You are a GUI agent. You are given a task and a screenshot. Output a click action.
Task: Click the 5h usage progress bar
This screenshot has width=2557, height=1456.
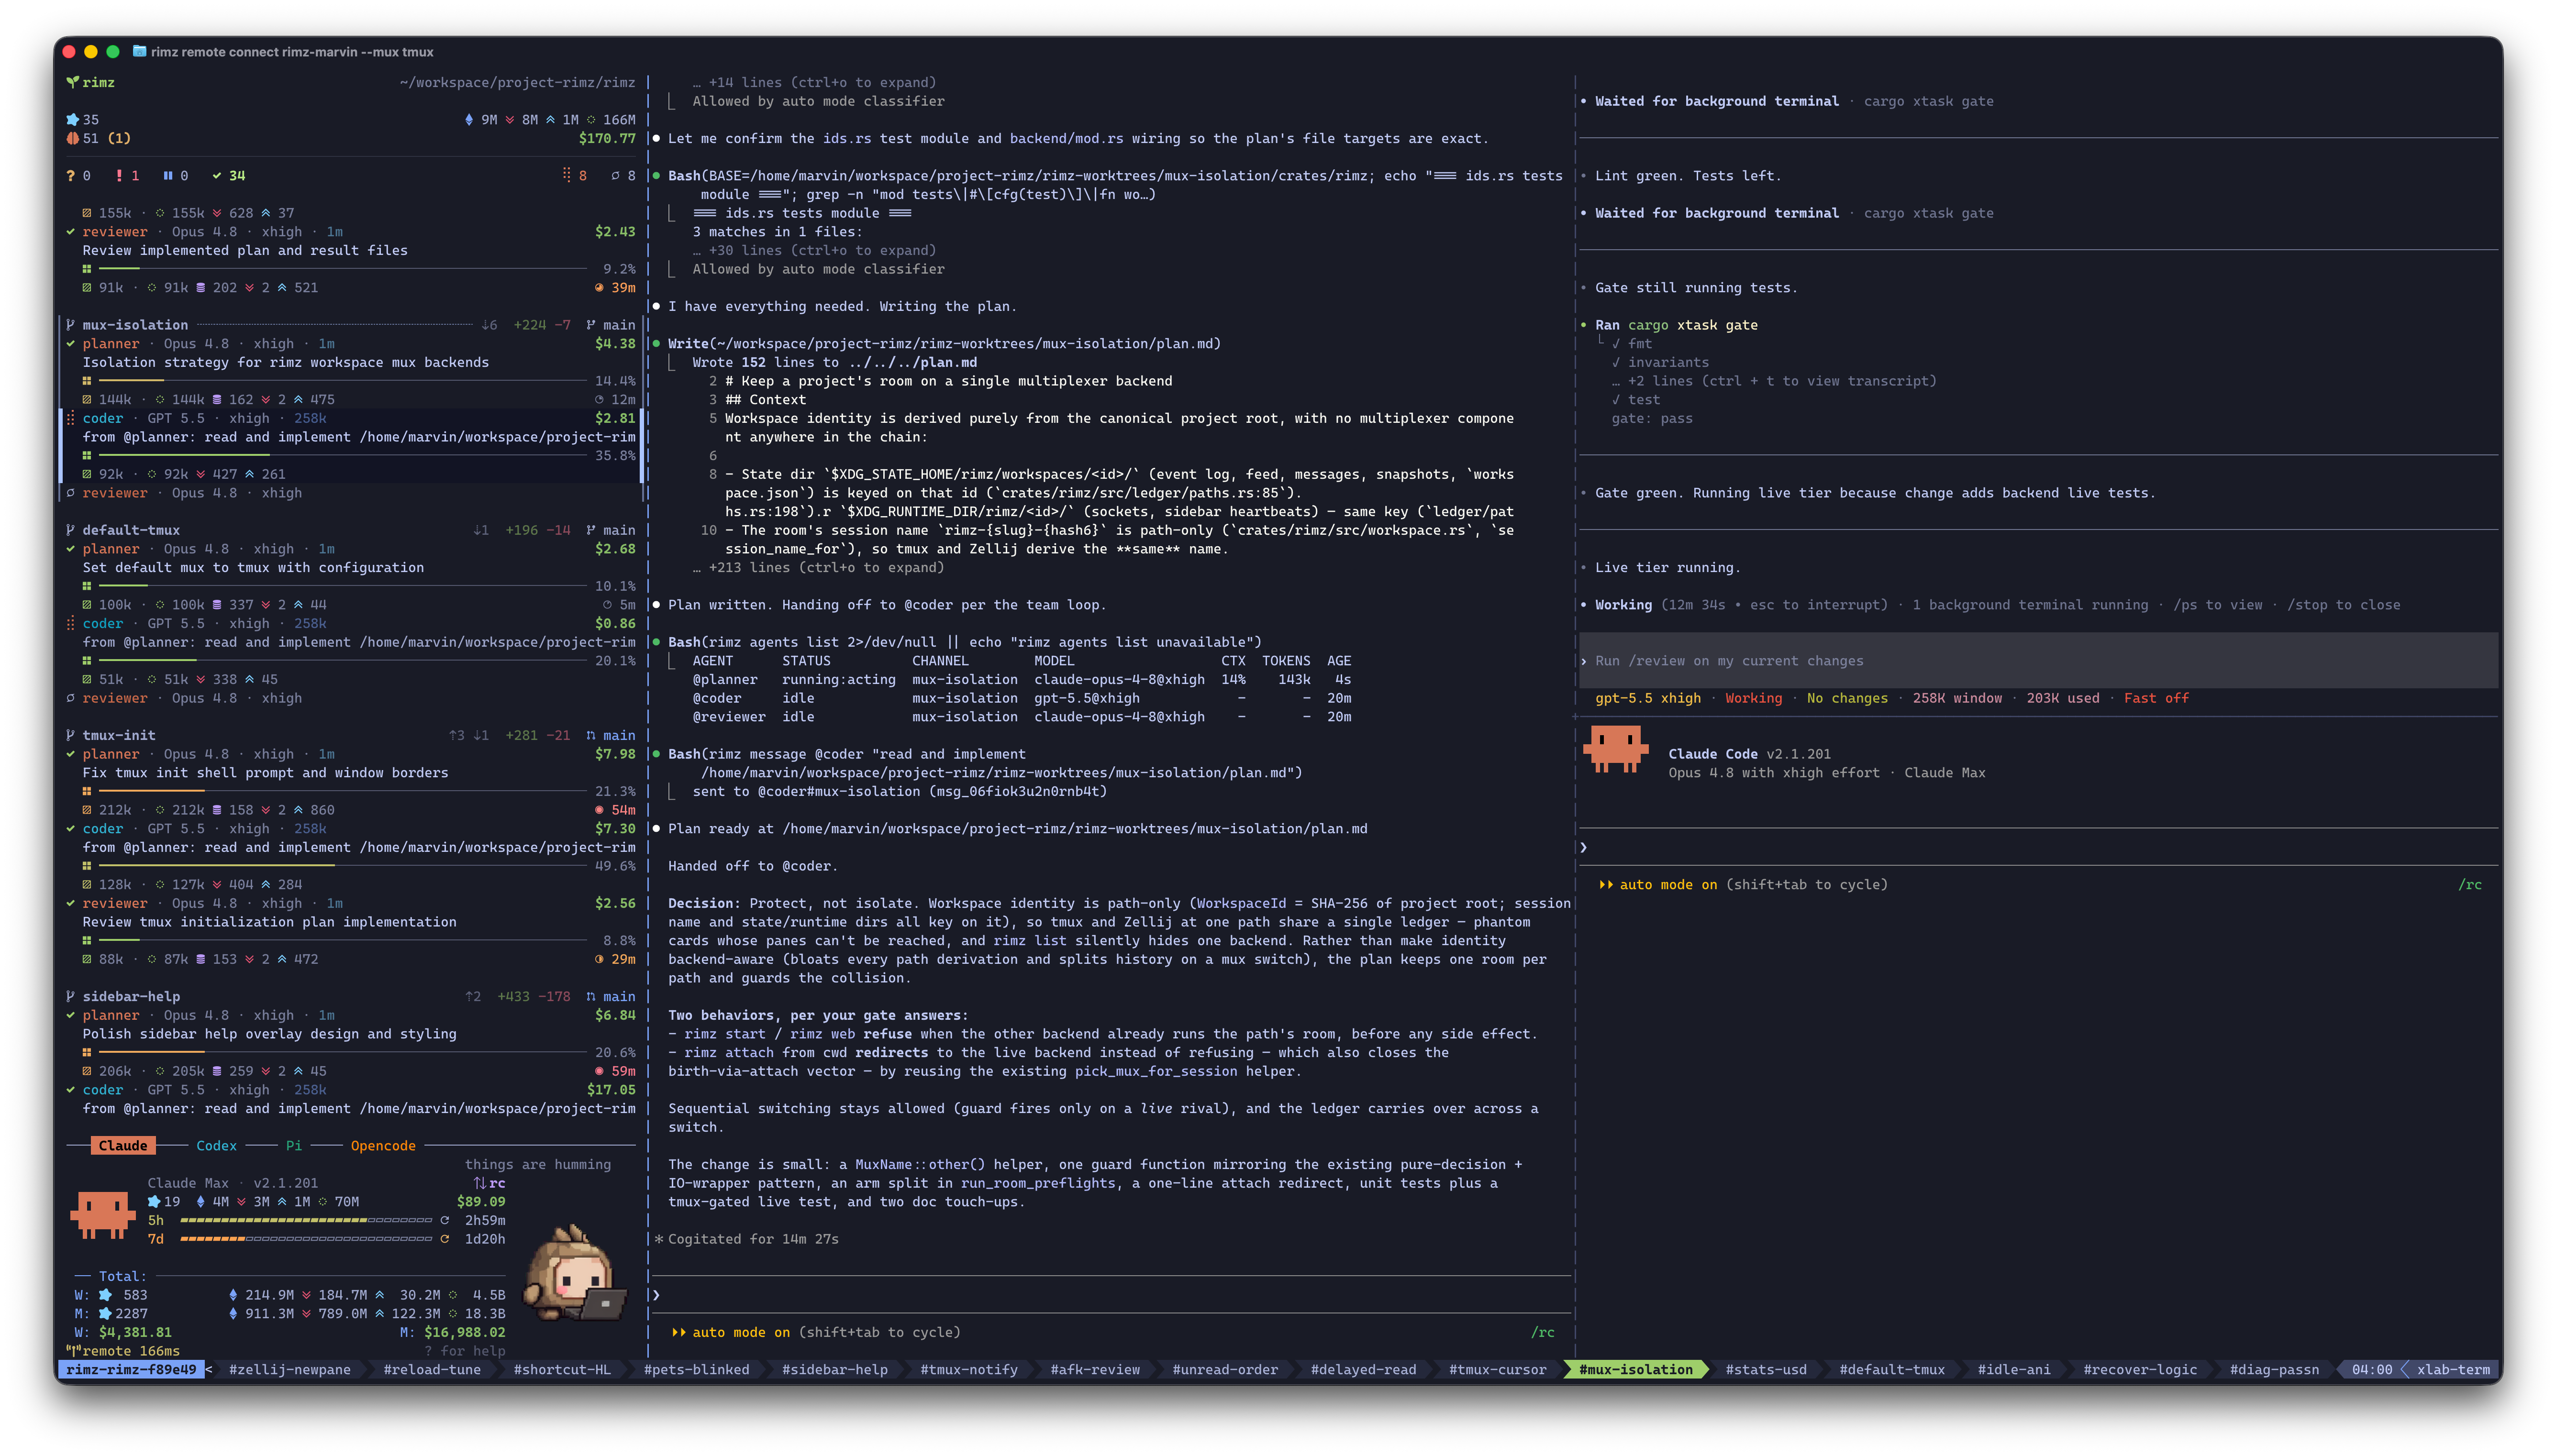click(306, 1220)
